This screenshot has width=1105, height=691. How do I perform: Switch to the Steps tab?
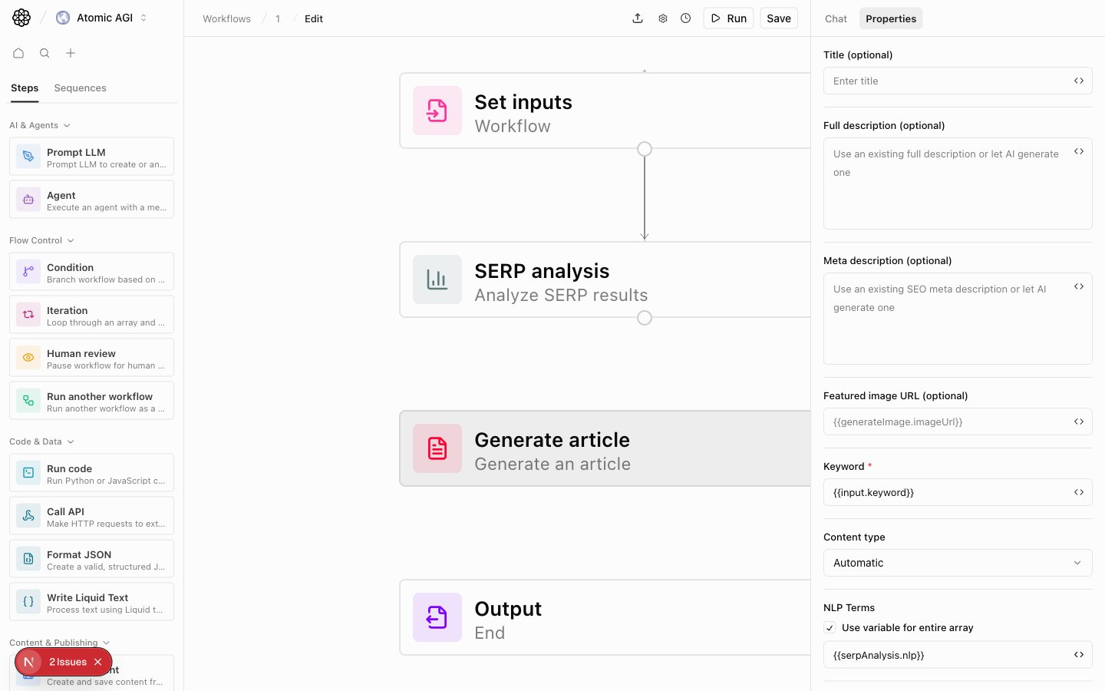(x=25, y=88)
